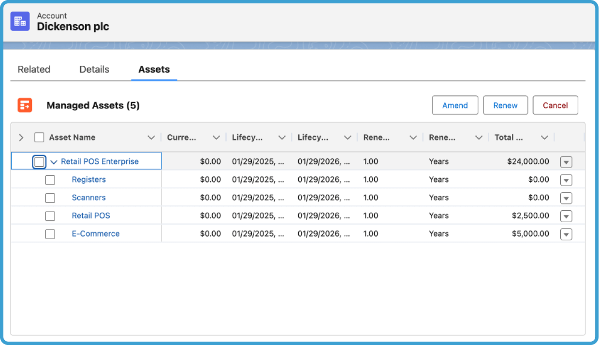Check the Retail POS Enterprise row checkbox
The height and width of the screenshot is (345, 599).
pos(39,161)
